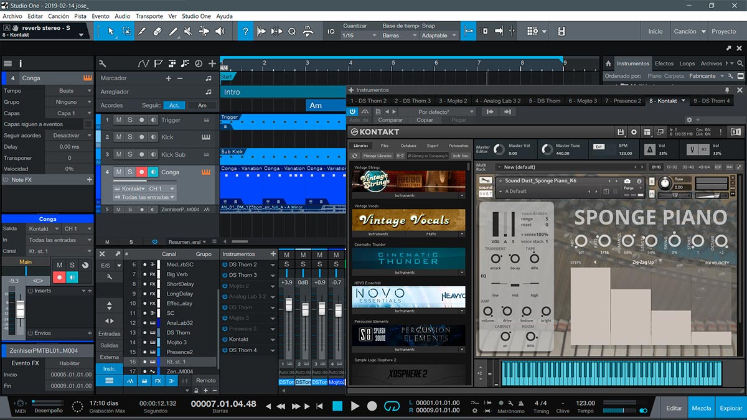
Task: Click the IQ quantize icon
Action: coord(331,31)
